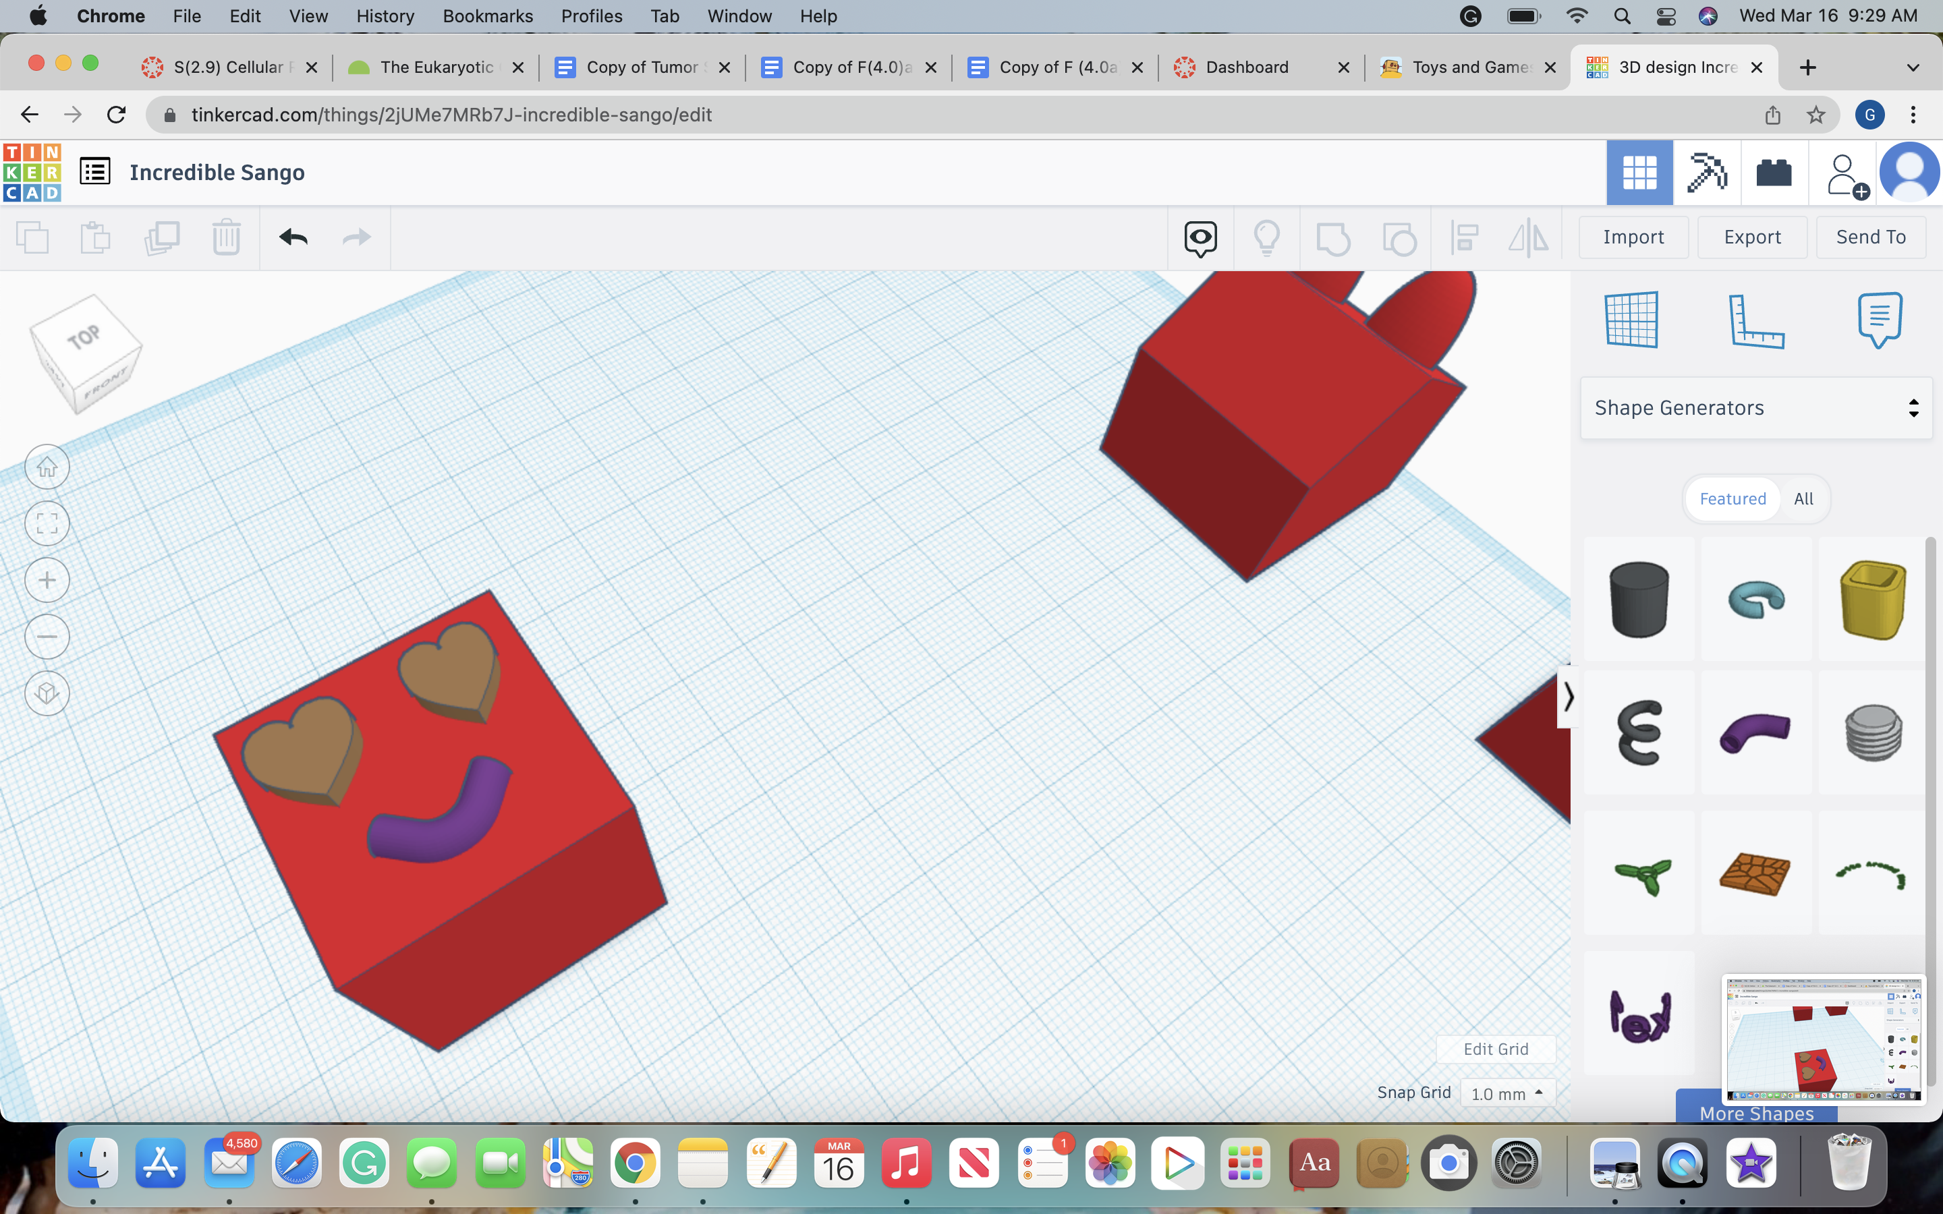Open the Shape Generators dropdown
Viewport: 1943px width, 1214px height.
1755,408
